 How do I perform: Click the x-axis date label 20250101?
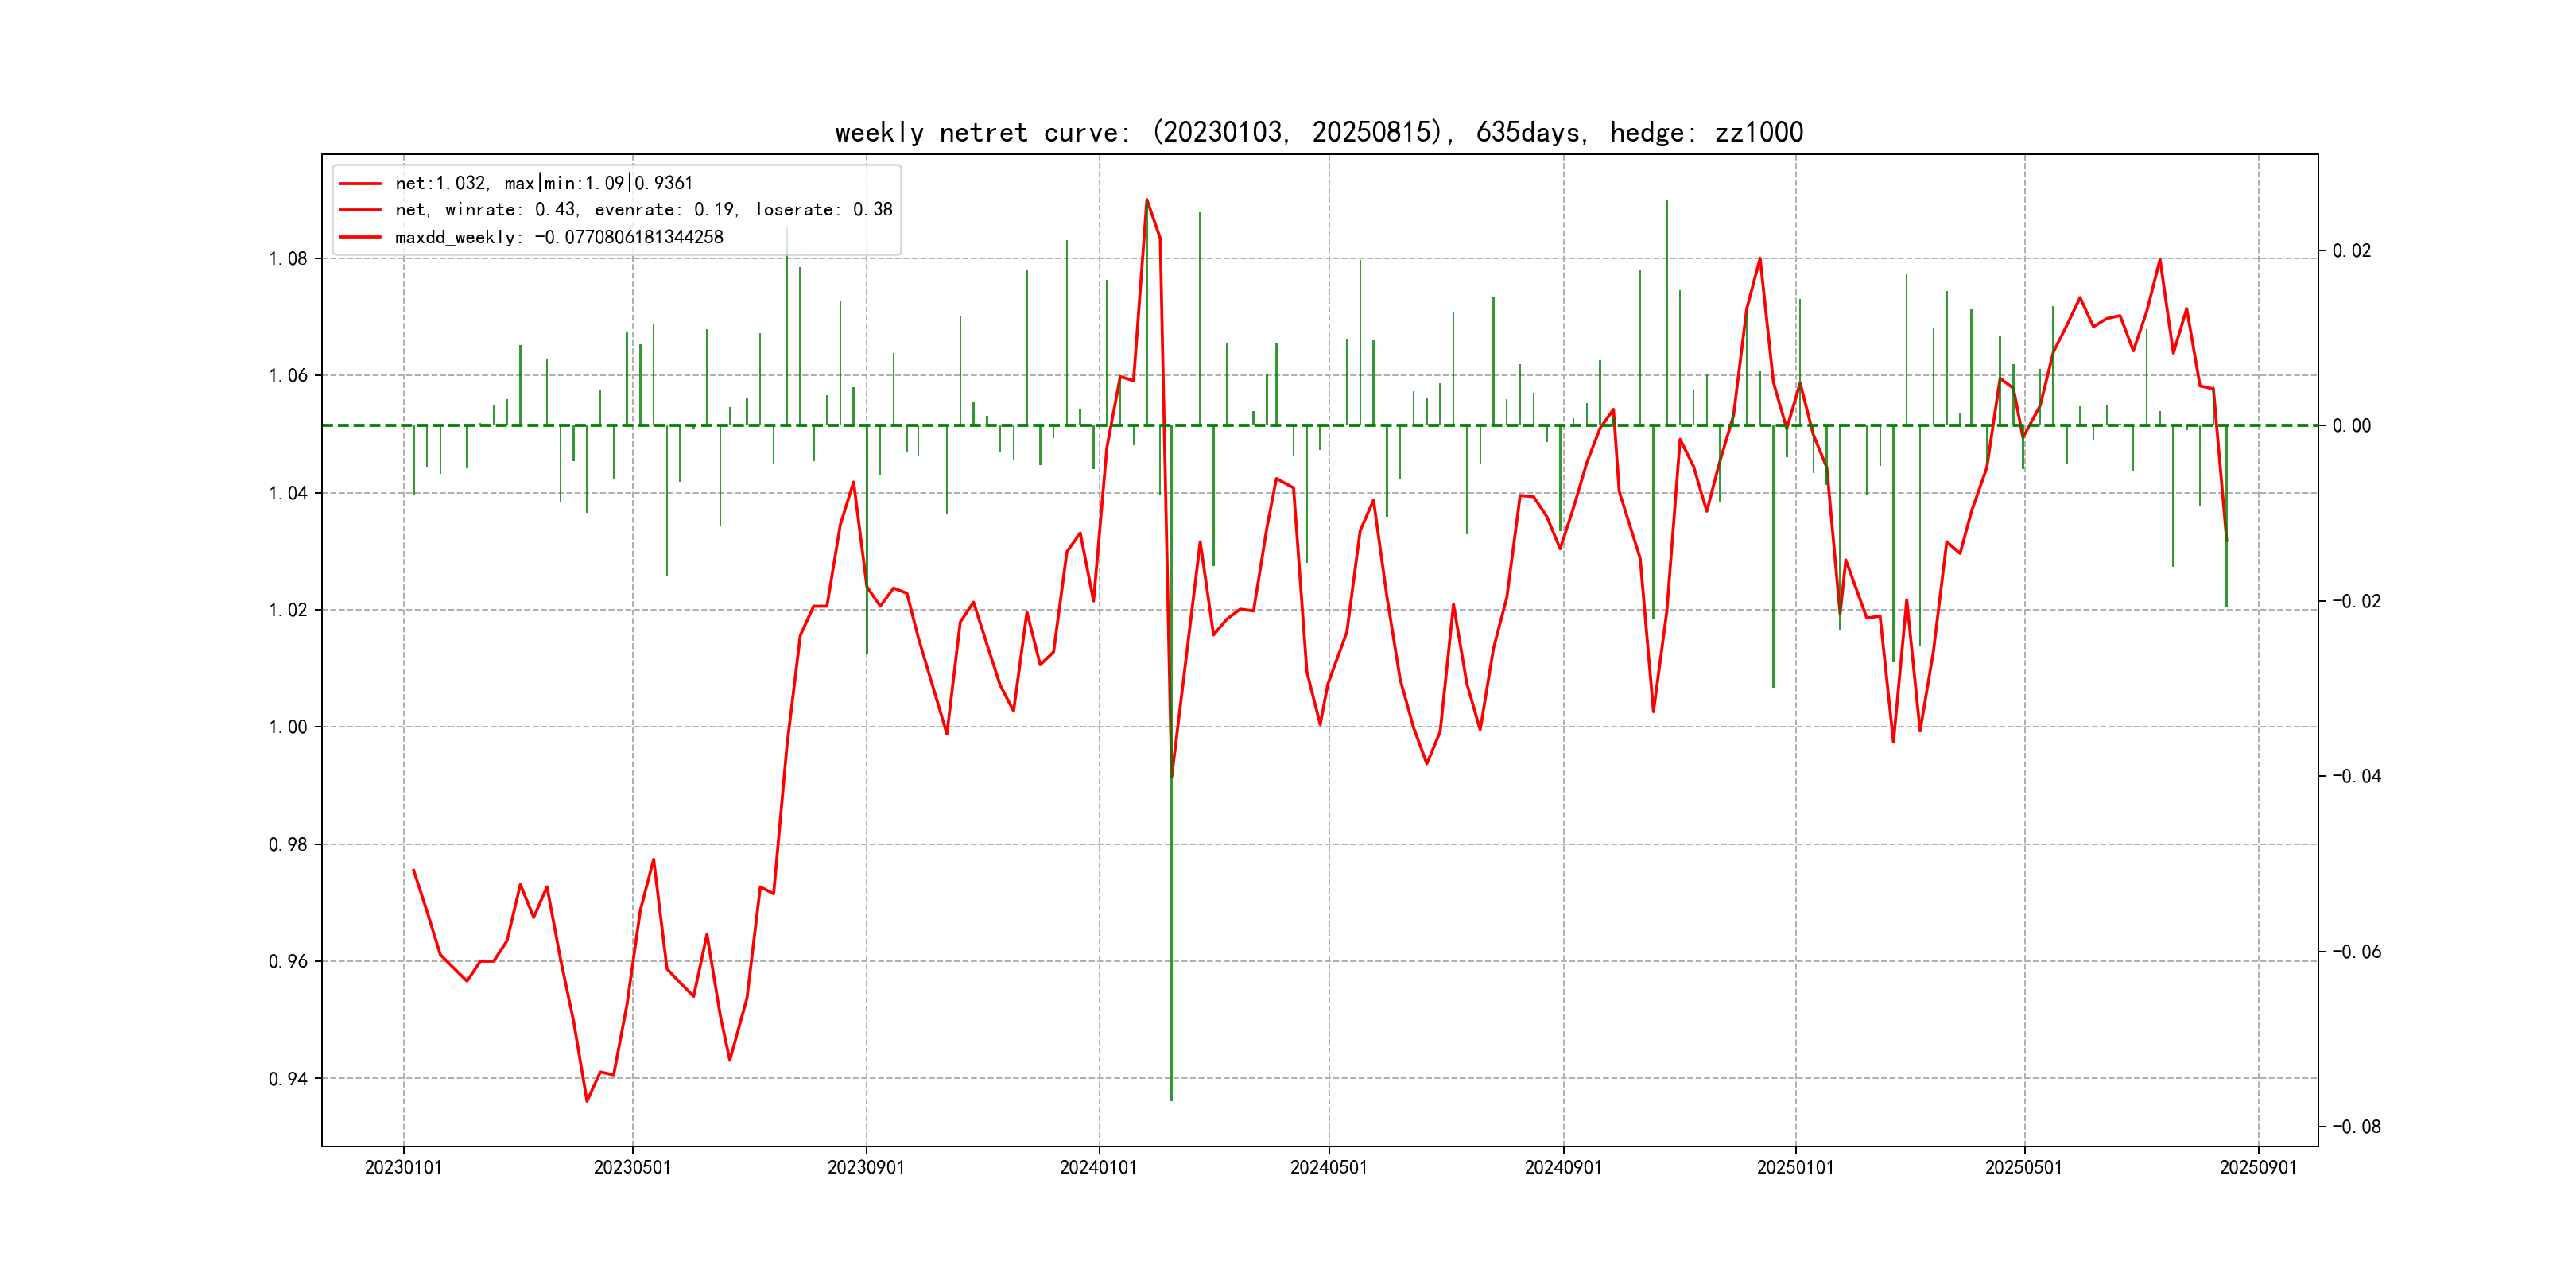[x=1795, y=1167]
